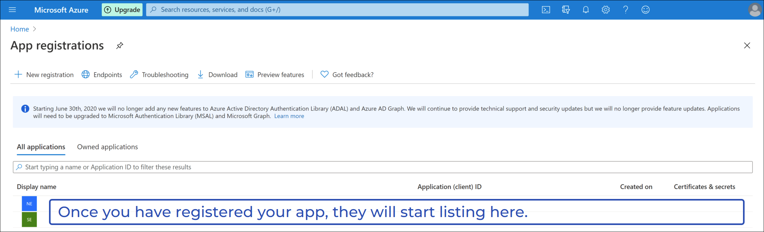Image resolution: width=764 pixels, height=232 pixels.
Task: Click the Created on column header
Action: pos(636,187)
